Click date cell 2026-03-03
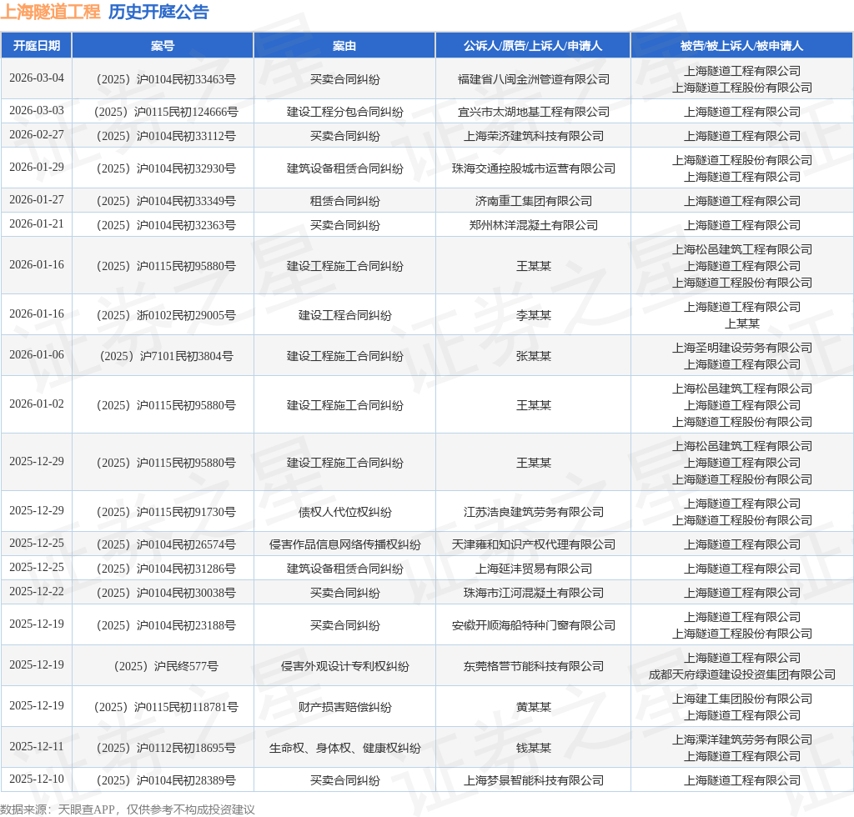 pyautogui.click(x=37, y=111)
